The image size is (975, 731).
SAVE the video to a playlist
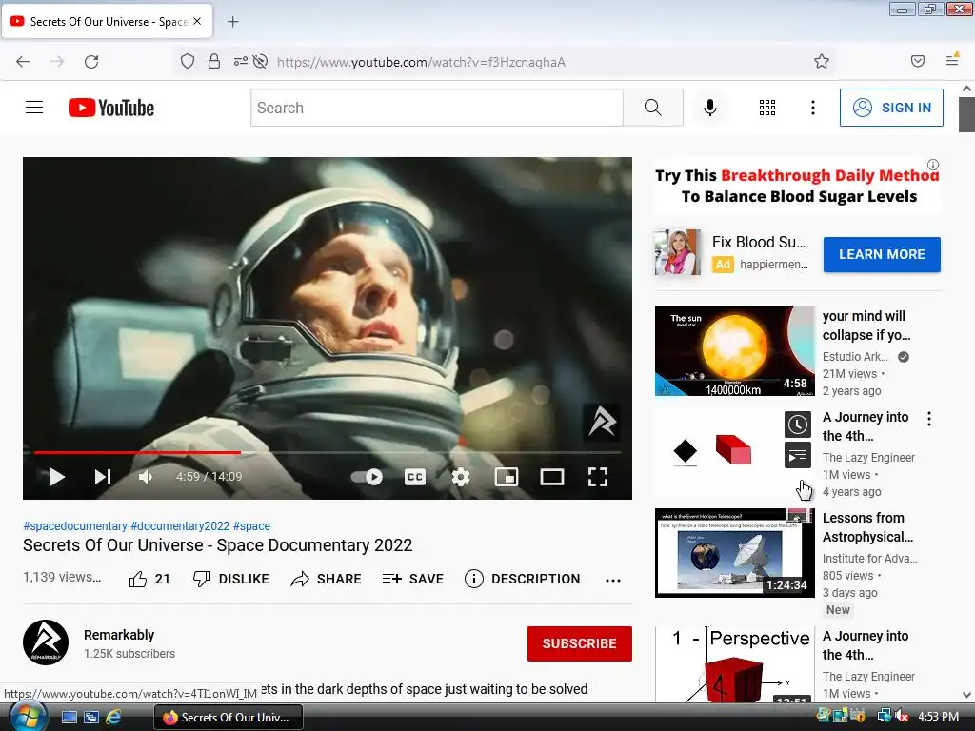[x=413, y=579]
